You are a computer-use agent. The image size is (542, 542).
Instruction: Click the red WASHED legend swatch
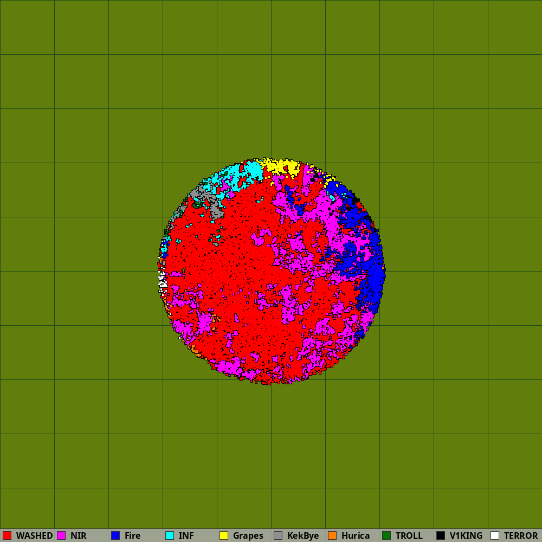[7, 535]
